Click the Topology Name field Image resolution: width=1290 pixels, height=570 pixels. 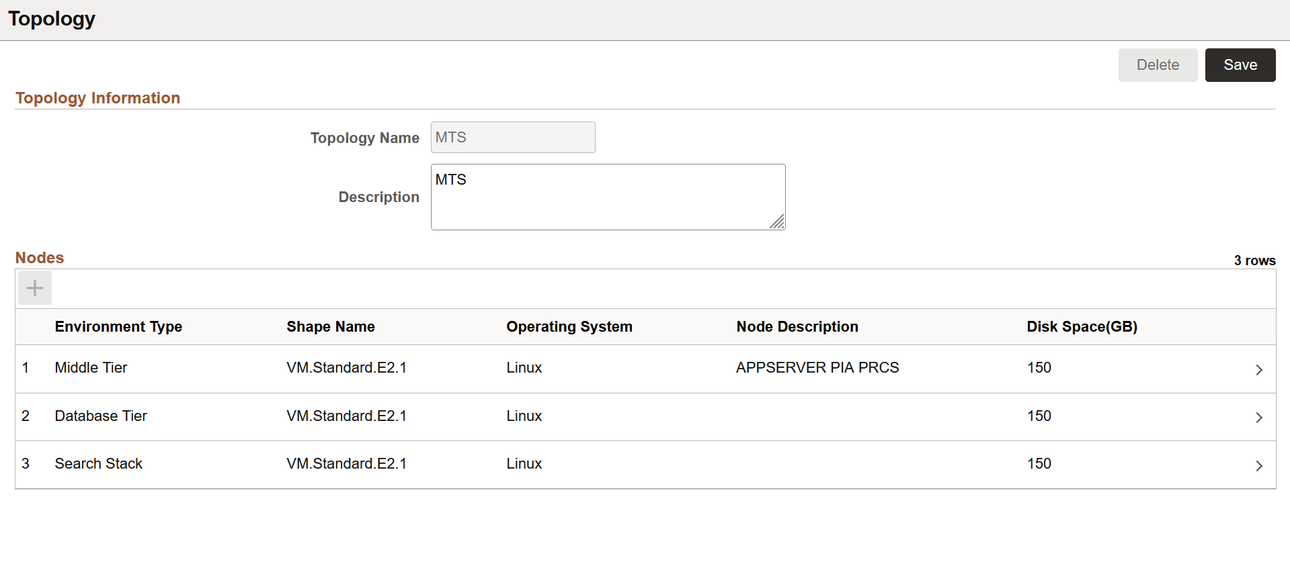(x=513, y=138)
